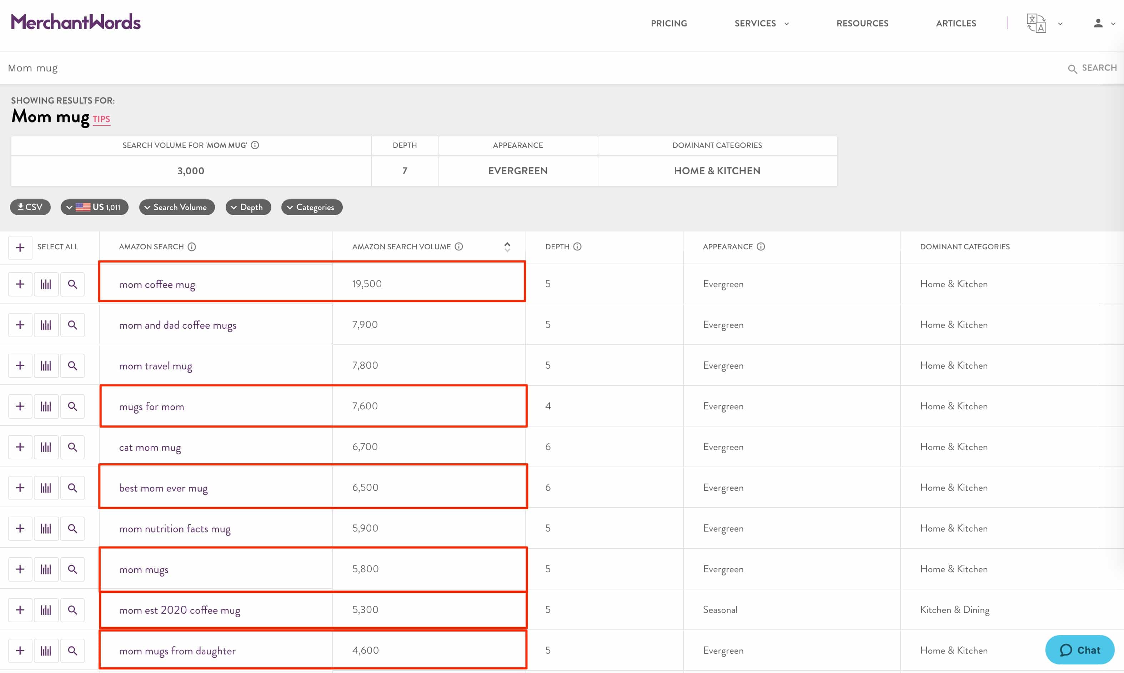The height and width of the screenshot is (673, 1124).
Task: Open info icon beside Appearance column header
Action: pyautogui.click(x=761, y=247)
